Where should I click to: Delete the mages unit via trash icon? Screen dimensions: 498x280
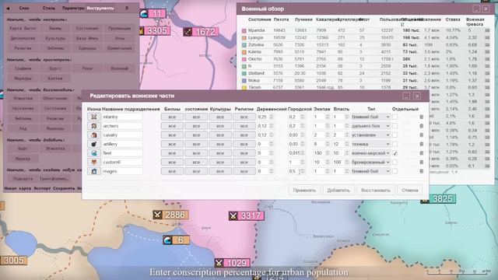click(x=422, y=171)
